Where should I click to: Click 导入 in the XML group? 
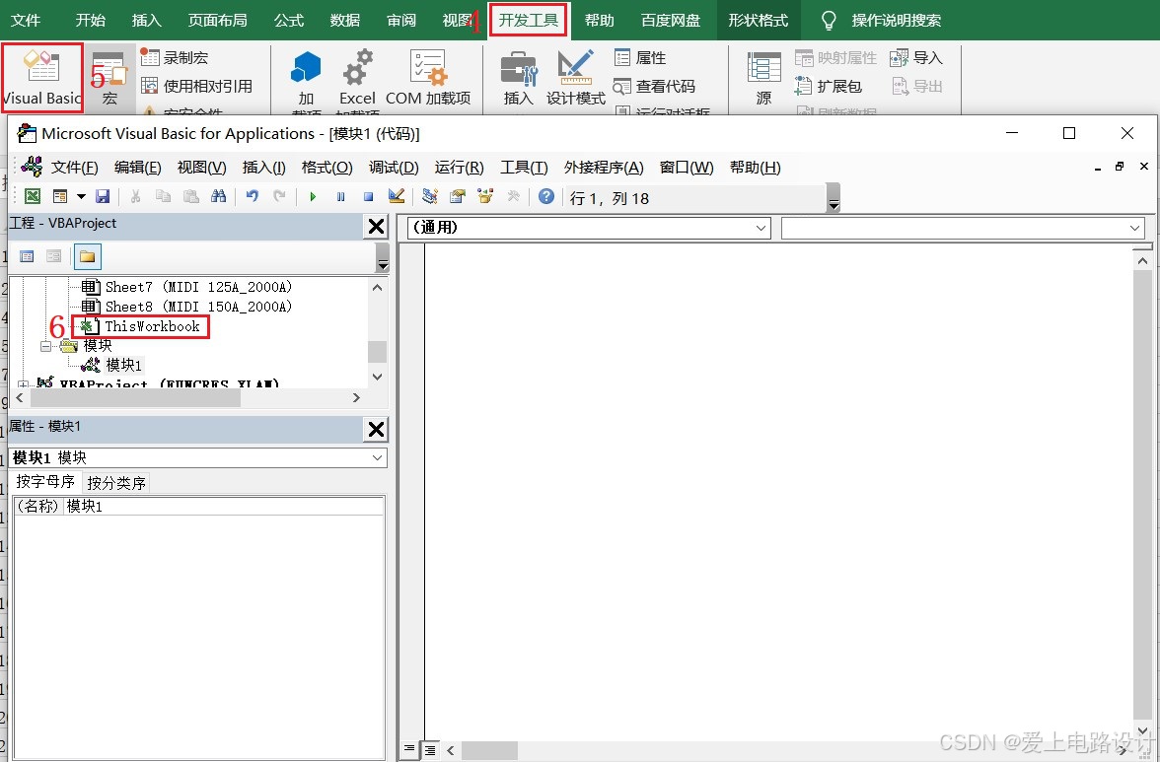click(x=915, y=57)
